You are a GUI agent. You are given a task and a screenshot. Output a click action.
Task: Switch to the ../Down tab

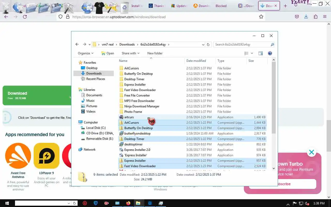246,6
